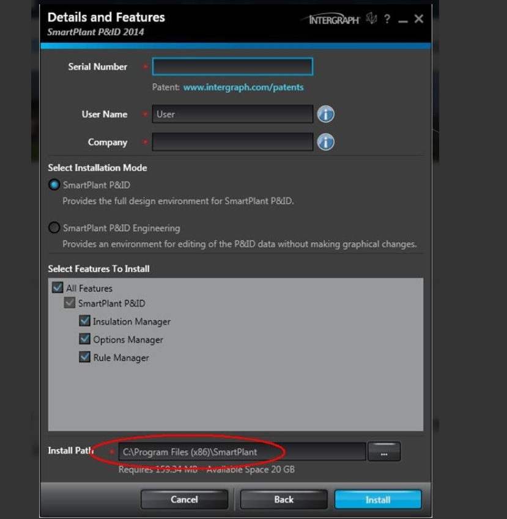This screenshot has height=519, width=507.
Task: Click the full design environment description text
Action: tap(178, 201)
